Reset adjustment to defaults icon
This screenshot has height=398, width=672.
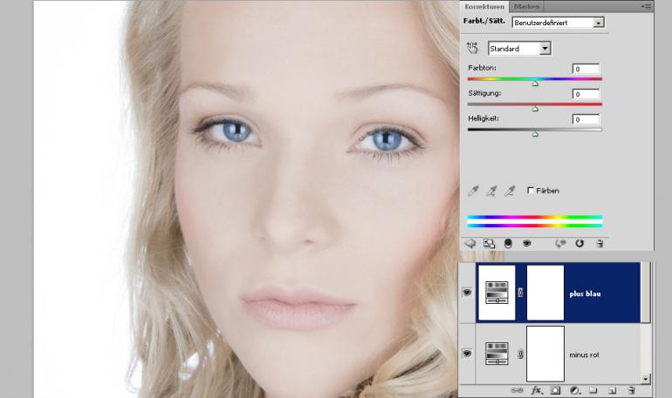579,243
